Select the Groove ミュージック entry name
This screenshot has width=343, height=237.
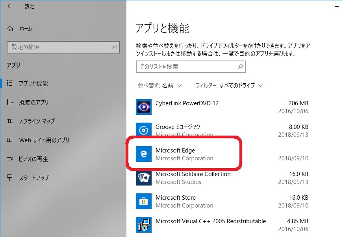[178, 127]
